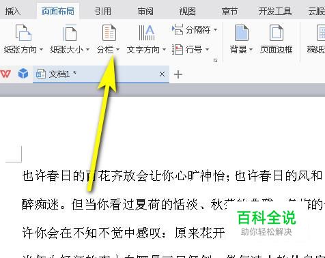Expand the 文字方向 dropdown arrow

164,49
